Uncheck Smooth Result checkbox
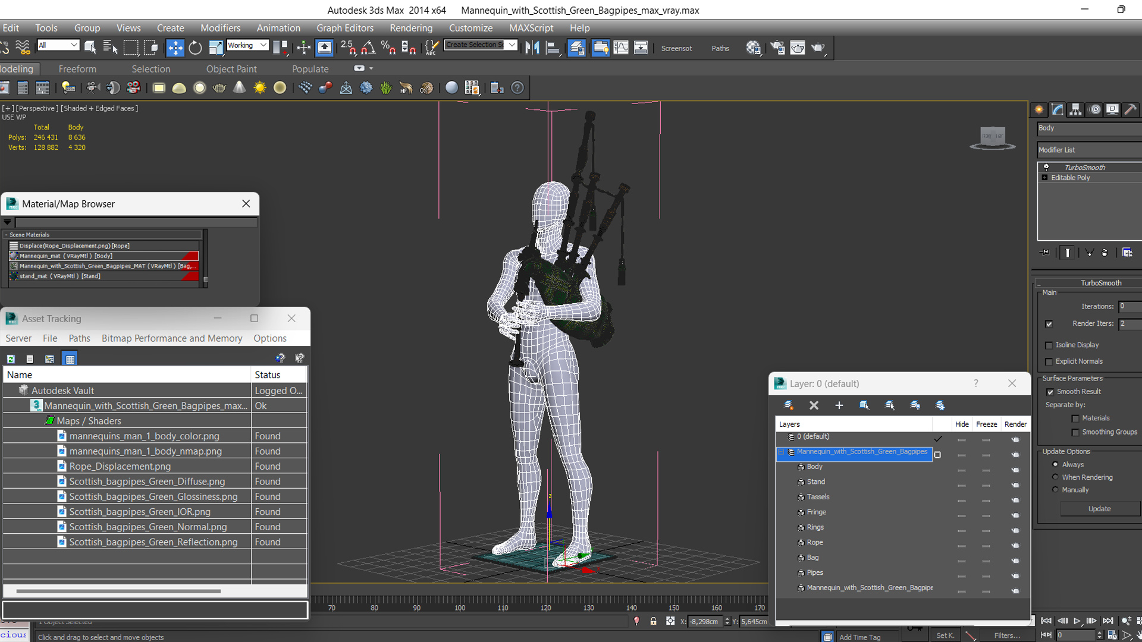 click(x=1050, y=392)
